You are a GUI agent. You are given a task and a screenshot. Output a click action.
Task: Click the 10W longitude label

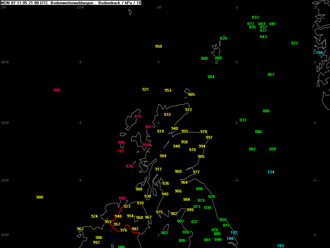[80, 7]
